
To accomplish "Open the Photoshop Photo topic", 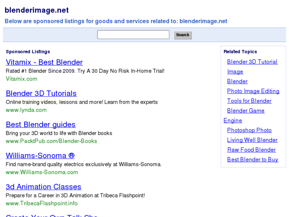I will pos(249,130).
